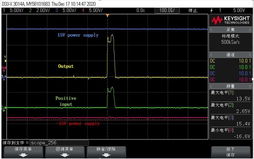
Task: Click the green 'Positive input' annotation
Action: point(66,101)
